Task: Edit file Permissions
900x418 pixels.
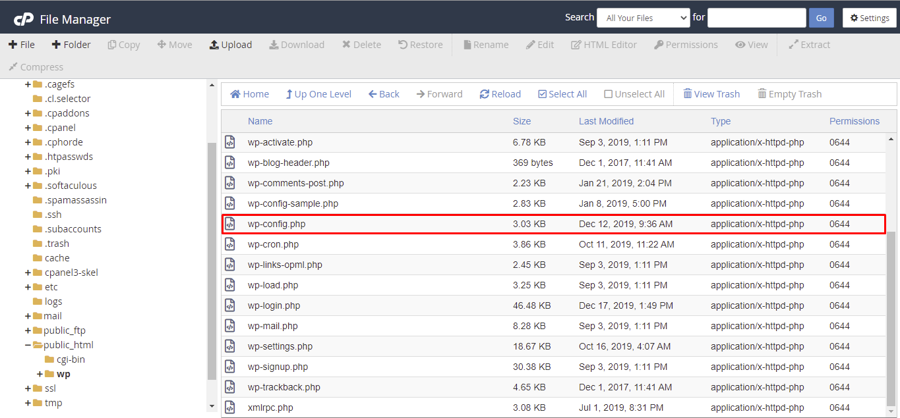Action: 686,44
